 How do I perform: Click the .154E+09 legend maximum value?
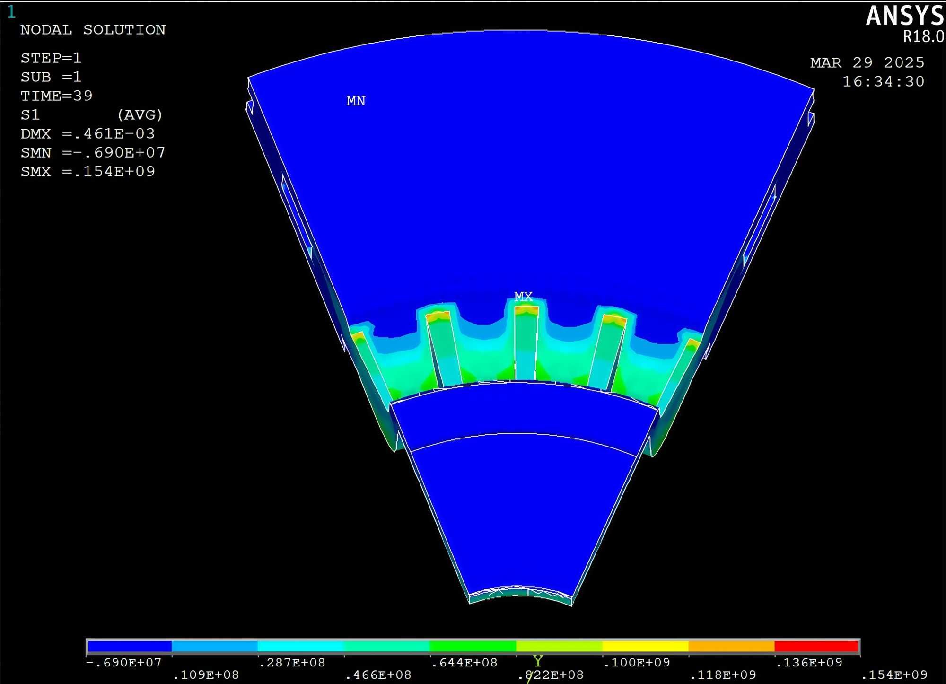[x=894, y=675]
